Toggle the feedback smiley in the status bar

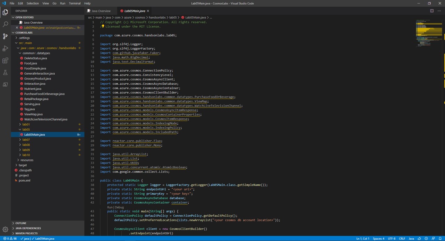(x=419, y=239)
